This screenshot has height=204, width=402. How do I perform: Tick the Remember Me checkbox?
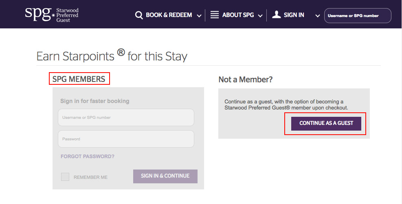[65, 177]
